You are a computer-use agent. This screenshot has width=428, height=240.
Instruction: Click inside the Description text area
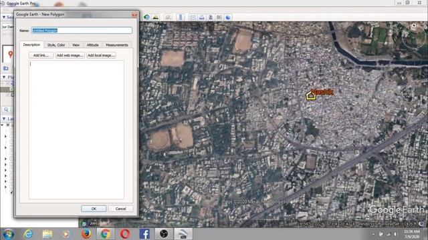click(x=76, y=130)
